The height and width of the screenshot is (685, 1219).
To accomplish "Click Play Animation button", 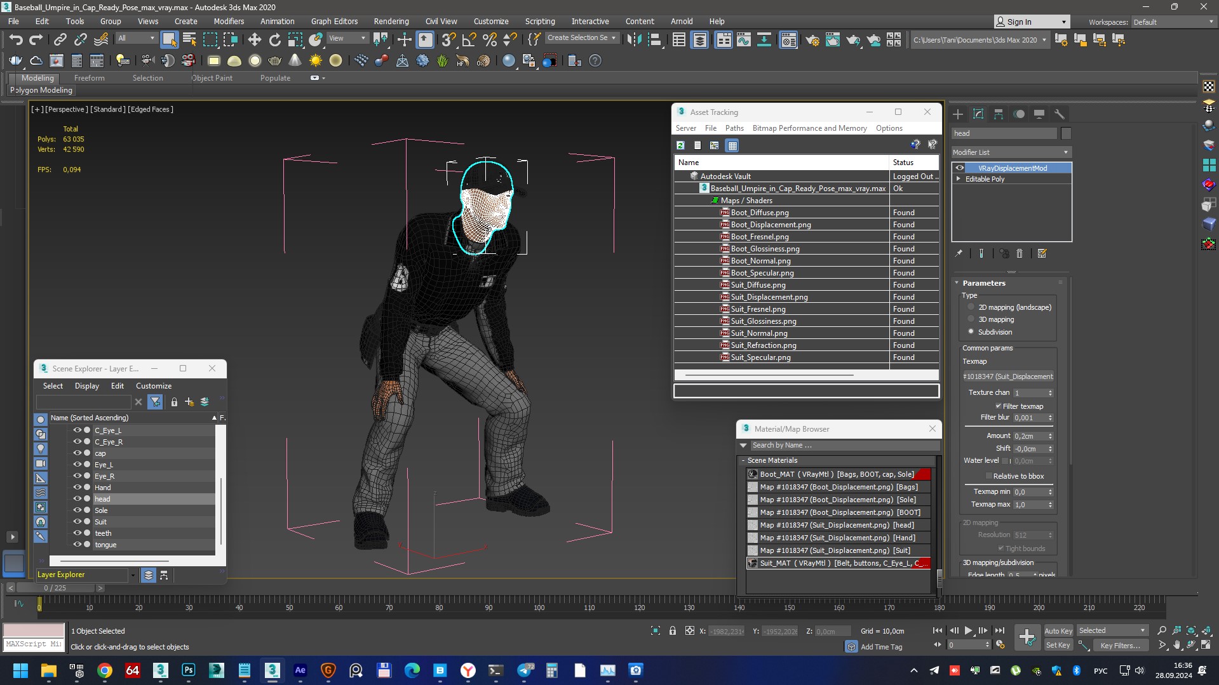I will pos(968,630).
